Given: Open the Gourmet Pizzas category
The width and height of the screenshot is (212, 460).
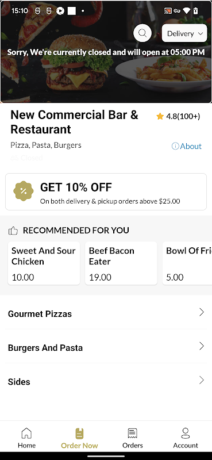Looking at the screenshot, I should 106,313.
